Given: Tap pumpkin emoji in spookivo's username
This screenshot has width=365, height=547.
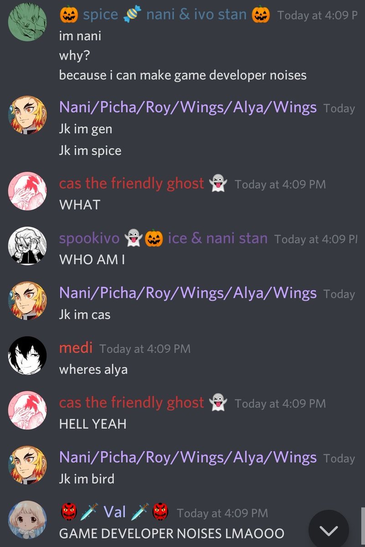Looking at the screenshot, I should pos(154,238).
